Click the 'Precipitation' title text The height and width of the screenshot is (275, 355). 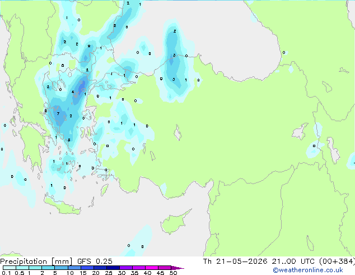(x=24, y=262)
